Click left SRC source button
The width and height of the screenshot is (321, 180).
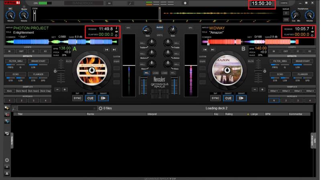point(128,28)
